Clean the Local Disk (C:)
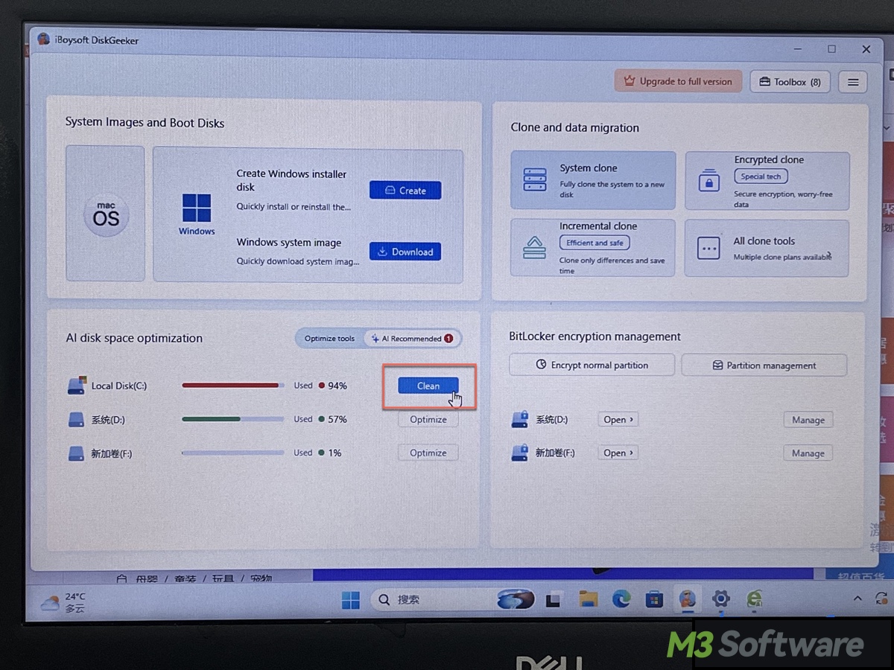This screenshot has height=670, width=894. (x=428, y=386)
